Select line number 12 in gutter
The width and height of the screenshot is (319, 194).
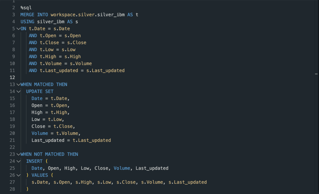tap(12, 77)
